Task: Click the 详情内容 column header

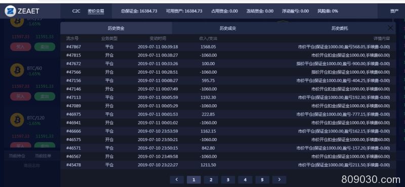Action: tap(381, 39)
